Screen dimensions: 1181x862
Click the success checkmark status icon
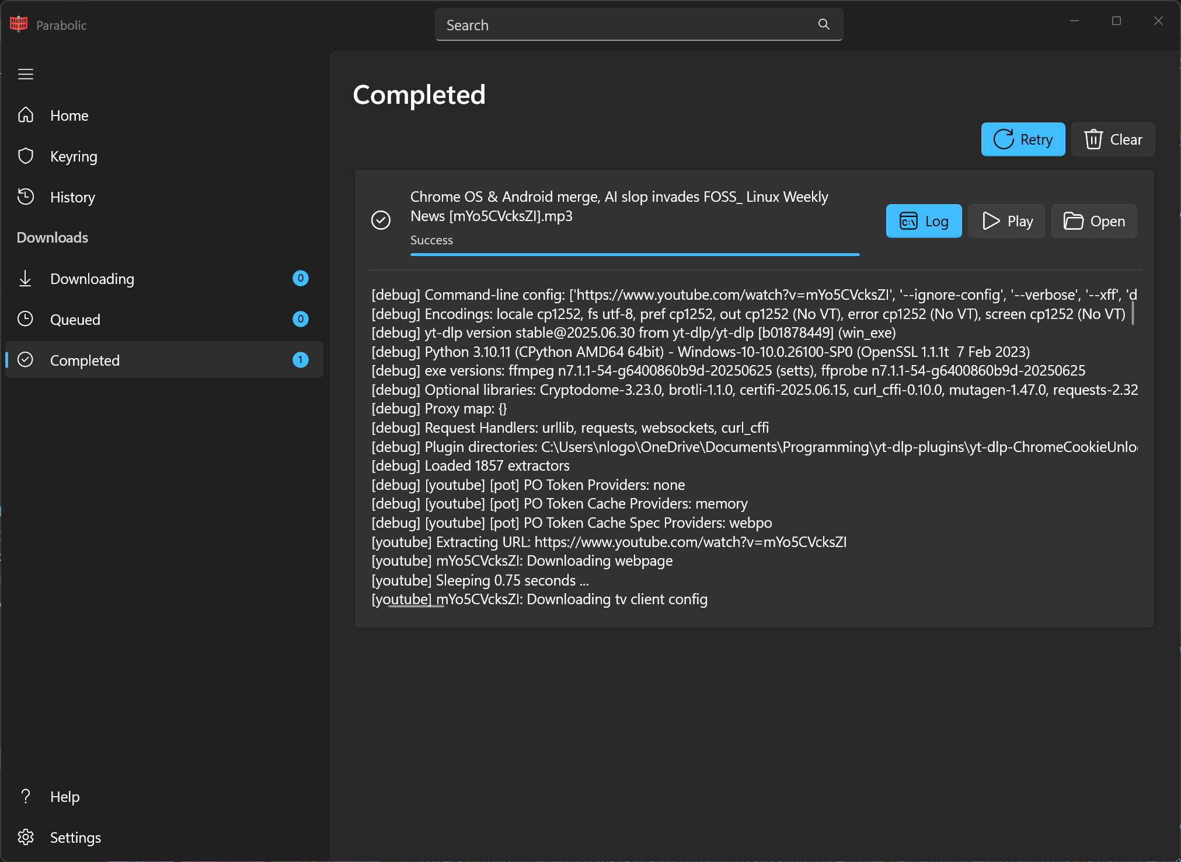(381, 220)
